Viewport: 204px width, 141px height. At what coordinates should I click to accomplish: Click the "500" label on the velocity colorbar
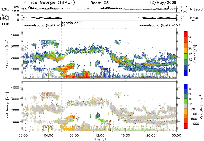coord(192,94)
